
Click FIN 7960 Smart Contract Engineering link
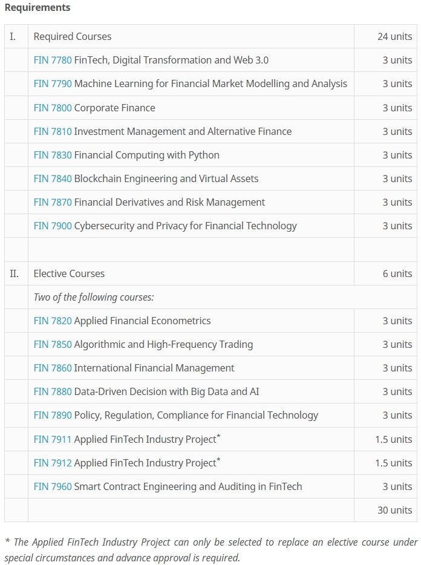pyautogui.click(x=53, y=486)
